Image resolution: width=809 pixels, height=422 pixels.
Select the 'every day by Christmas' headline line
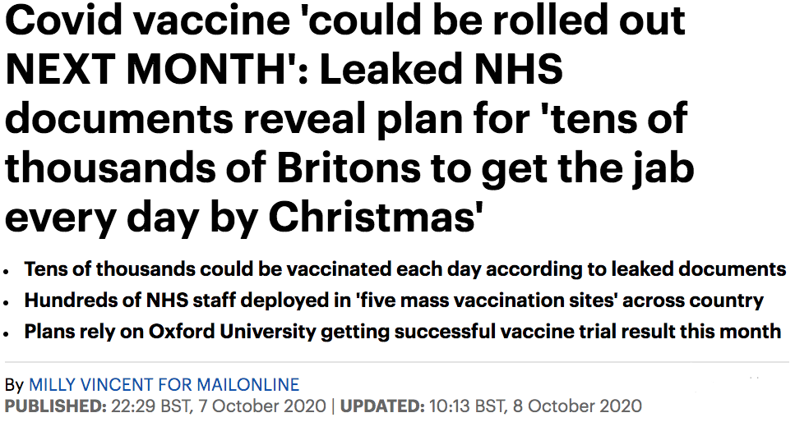(x=243, y=218)
